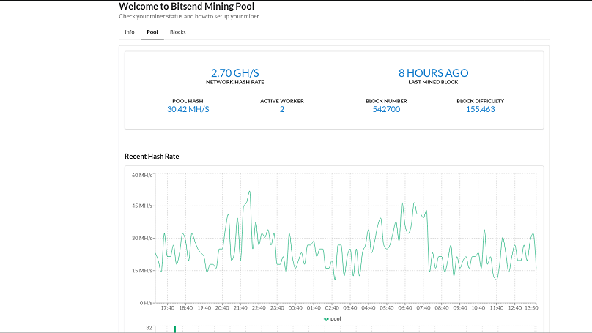Image resolution: width=592 pixels, height=333 pixels.
Task: Toggle the pool legend marker
Action: click(x=326, y=319)
